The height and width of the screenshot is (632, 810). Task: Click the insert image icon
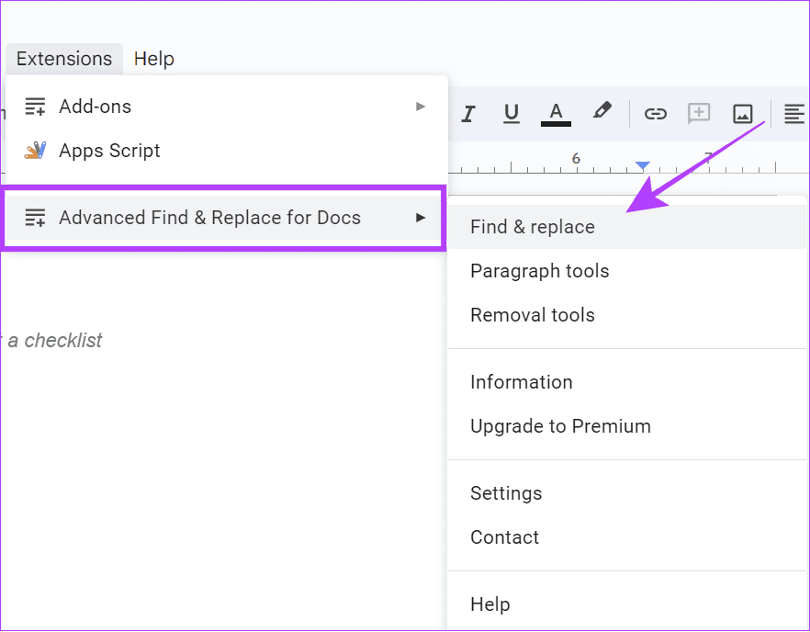click(x=742, y=114)
